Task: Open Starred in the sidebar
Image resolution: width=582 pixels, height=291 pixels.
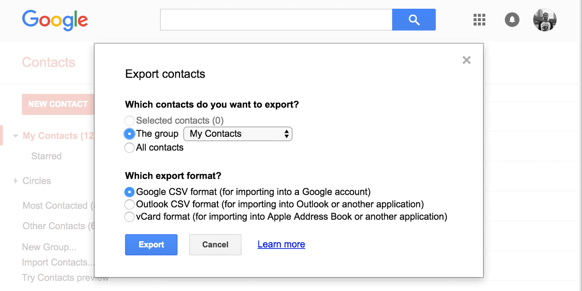Action: 46,156
